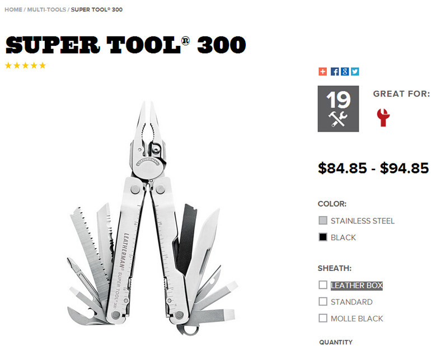Click the 19 tools count badge
431x346 pixels.
(338, 109)
